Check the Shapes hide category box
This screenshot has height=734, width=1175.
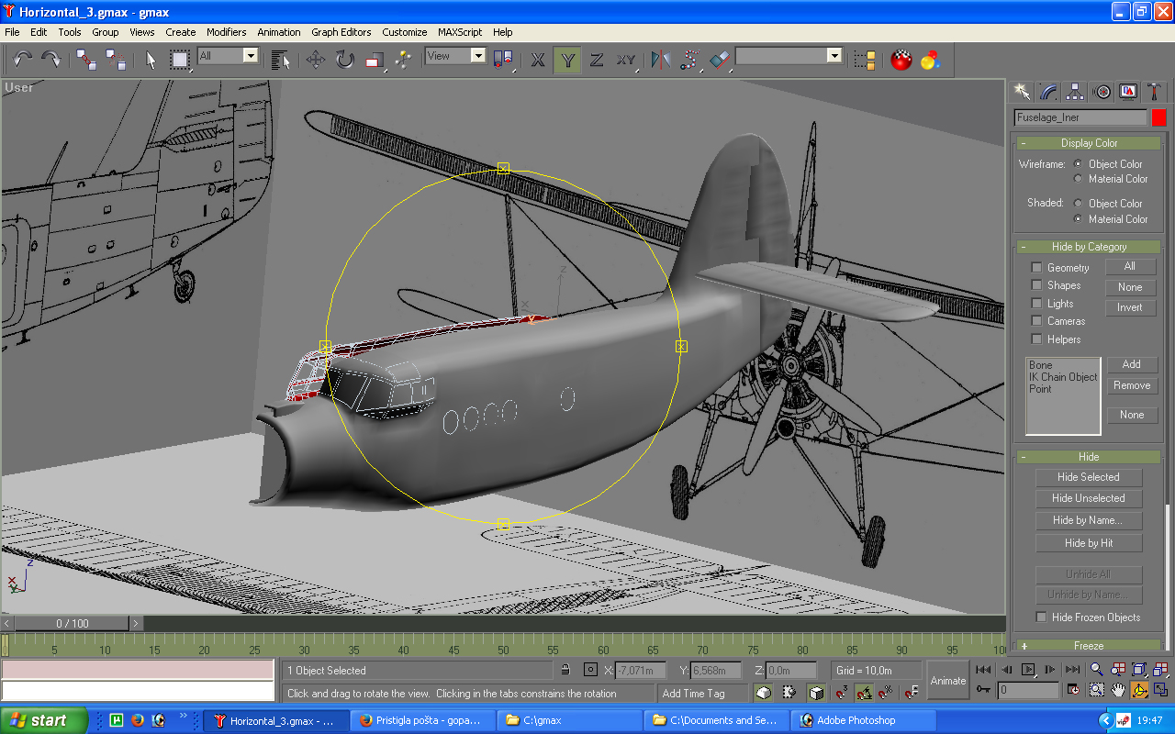[x=1036, y=285]
